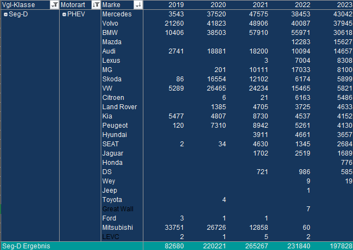
Task: Select the VW row label
Action: point(107,88)
